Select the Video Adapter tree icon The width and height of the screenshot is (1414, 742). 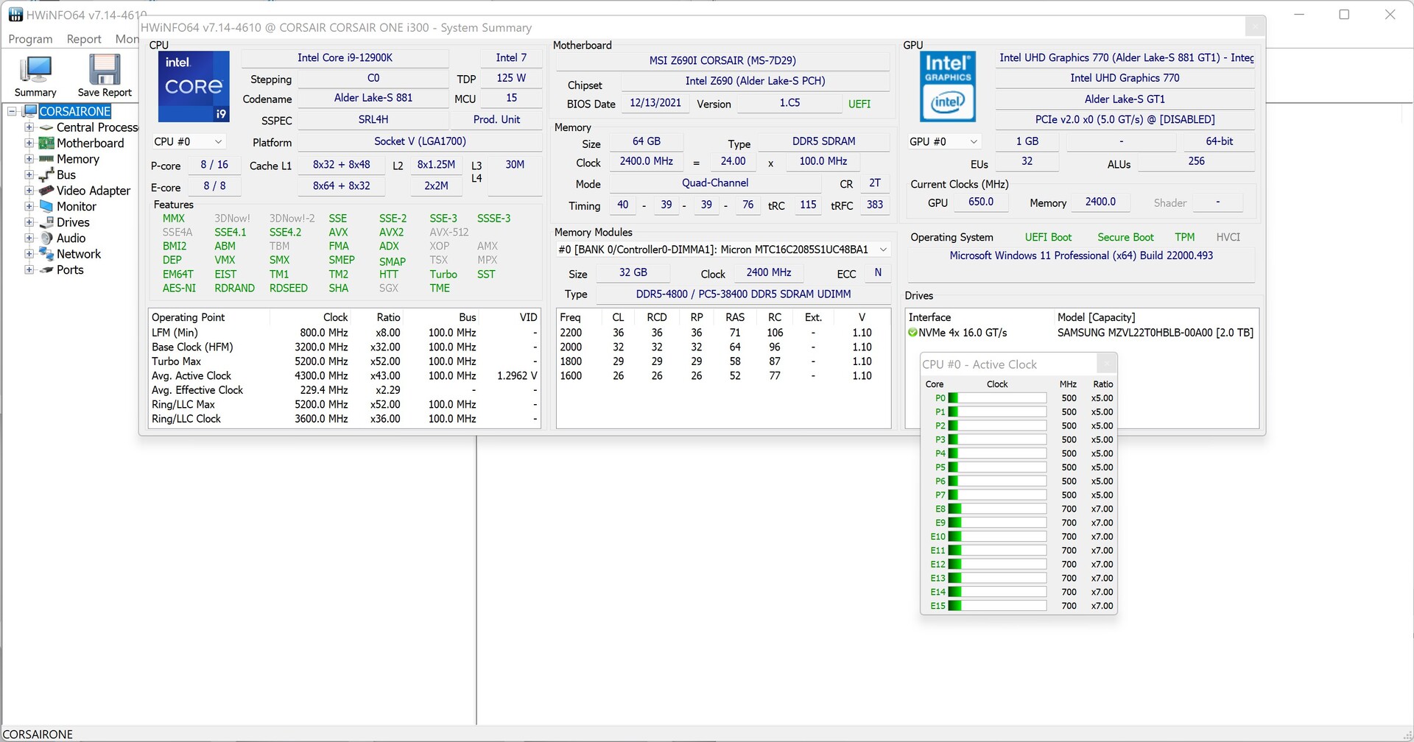[46, 191]
